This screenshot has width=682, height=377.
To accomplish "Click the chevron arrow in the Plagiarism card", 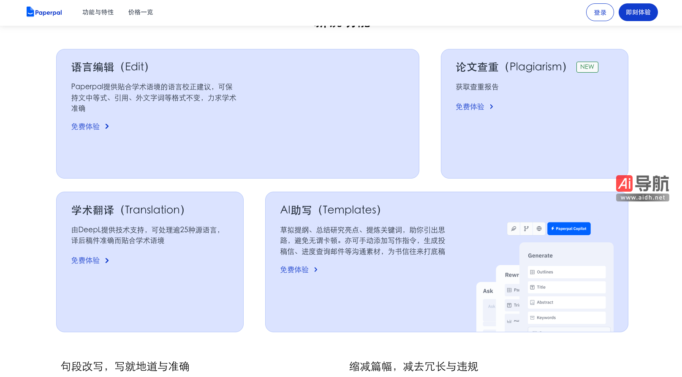I will pos(491,107).
